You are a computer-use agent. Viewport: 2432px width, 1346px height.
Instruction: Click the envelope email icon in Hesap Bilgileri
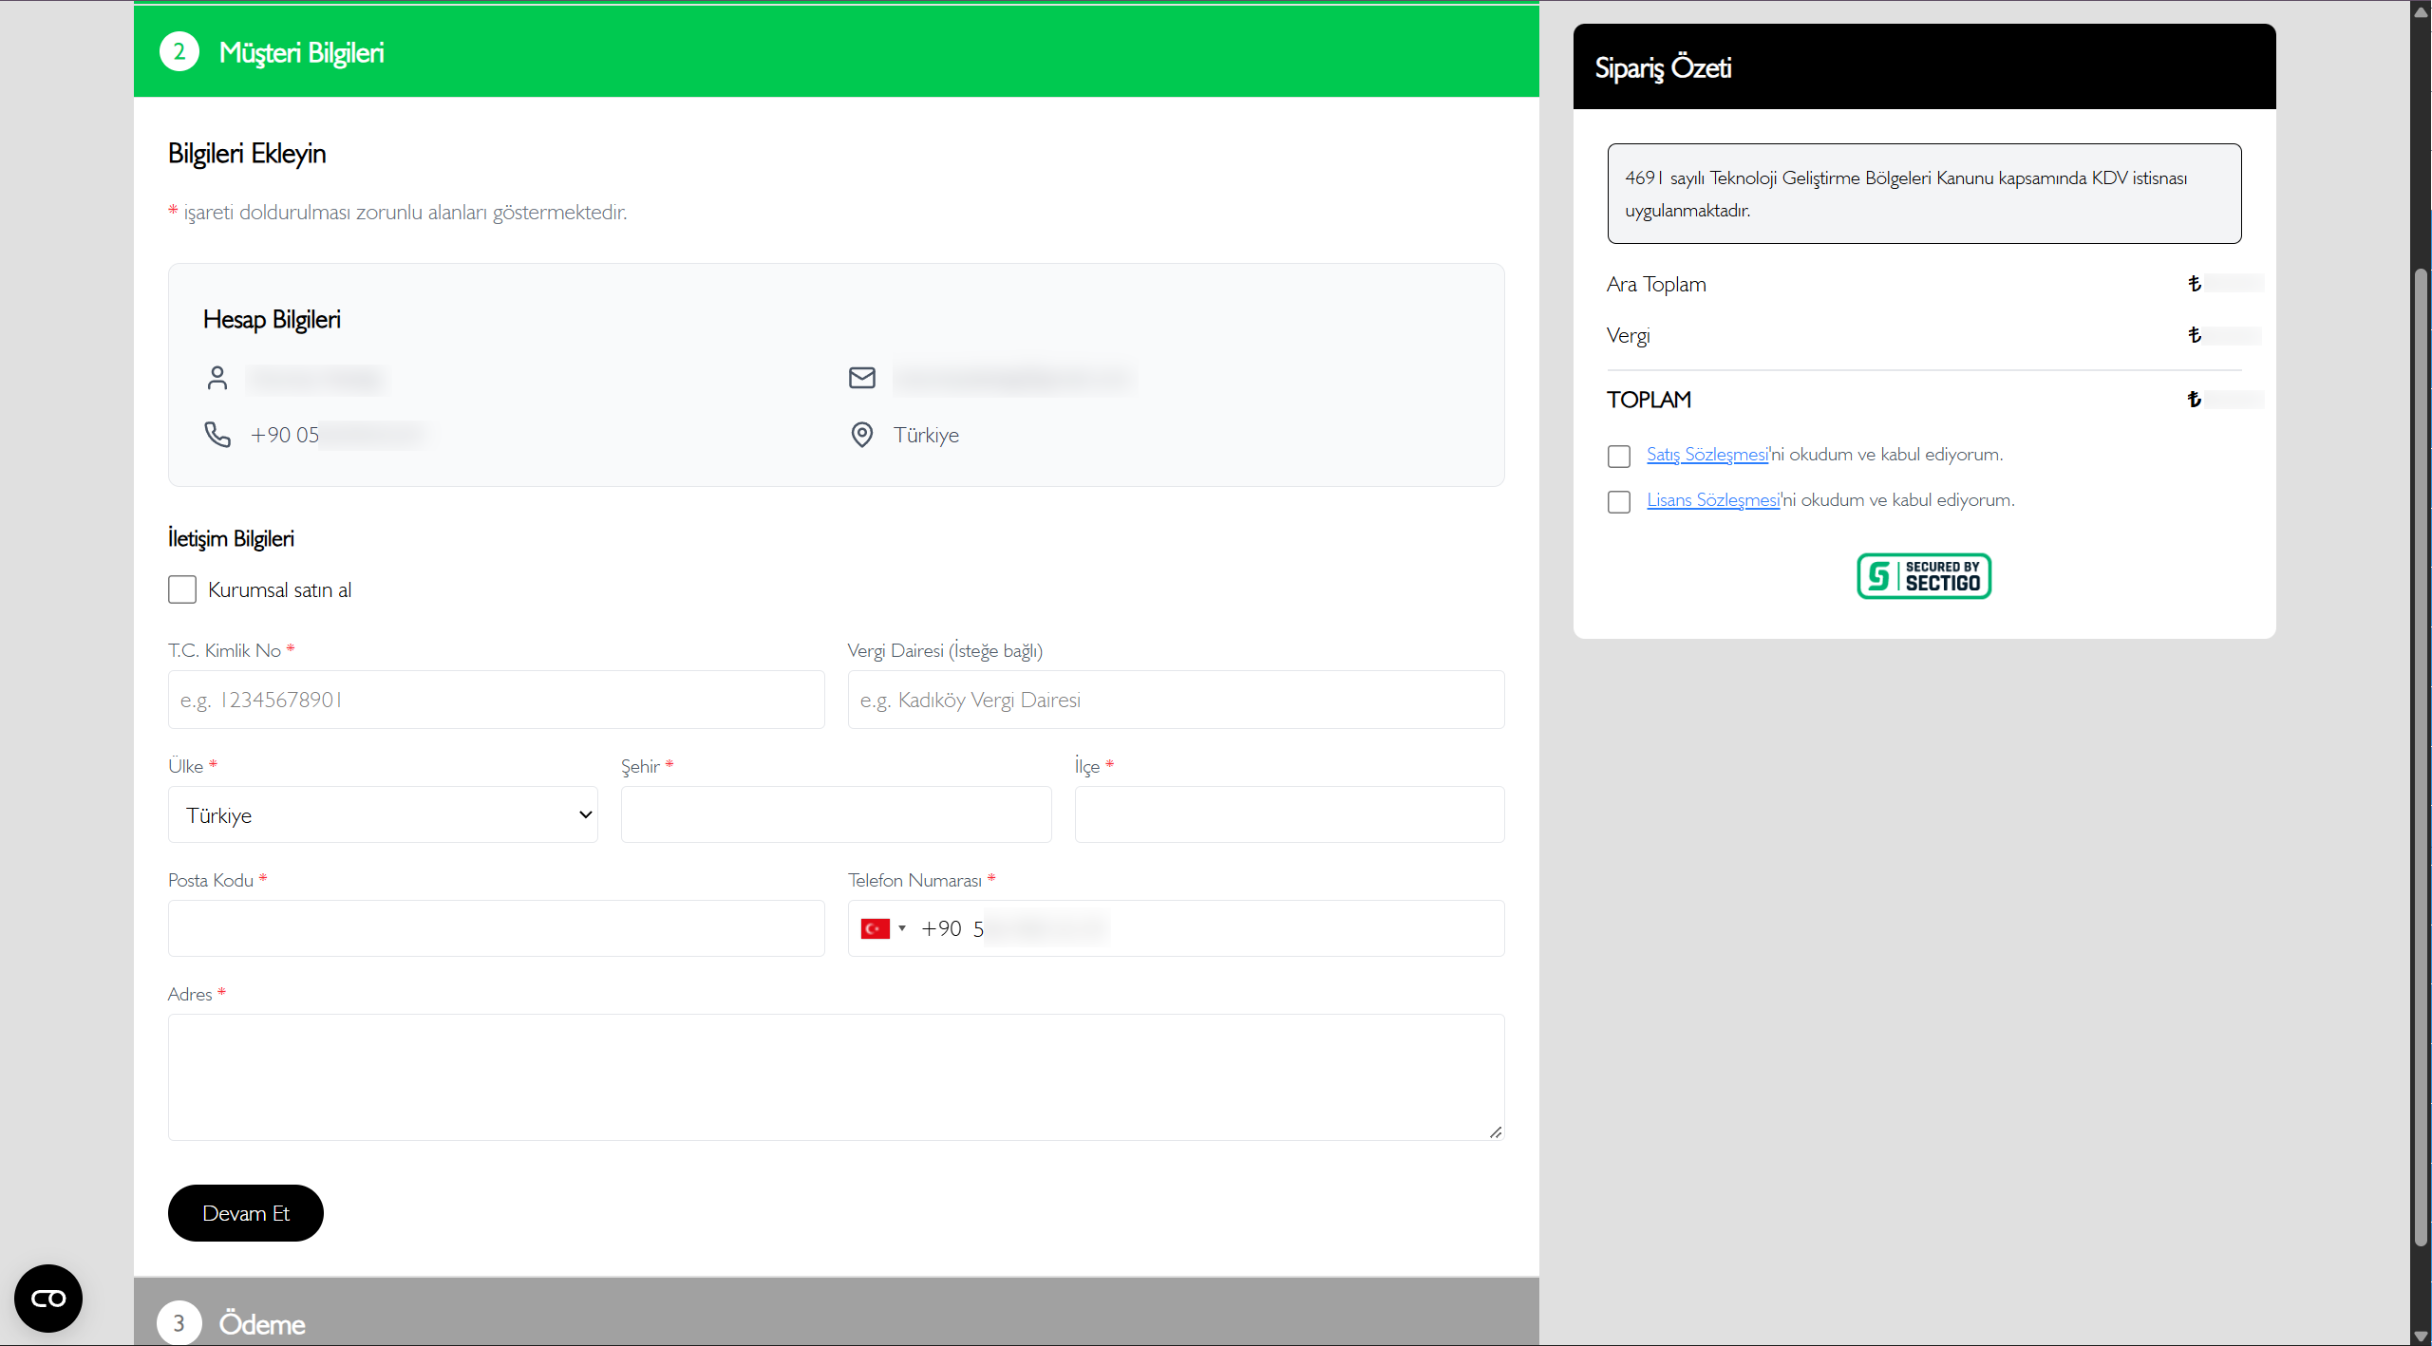(862, 378)
